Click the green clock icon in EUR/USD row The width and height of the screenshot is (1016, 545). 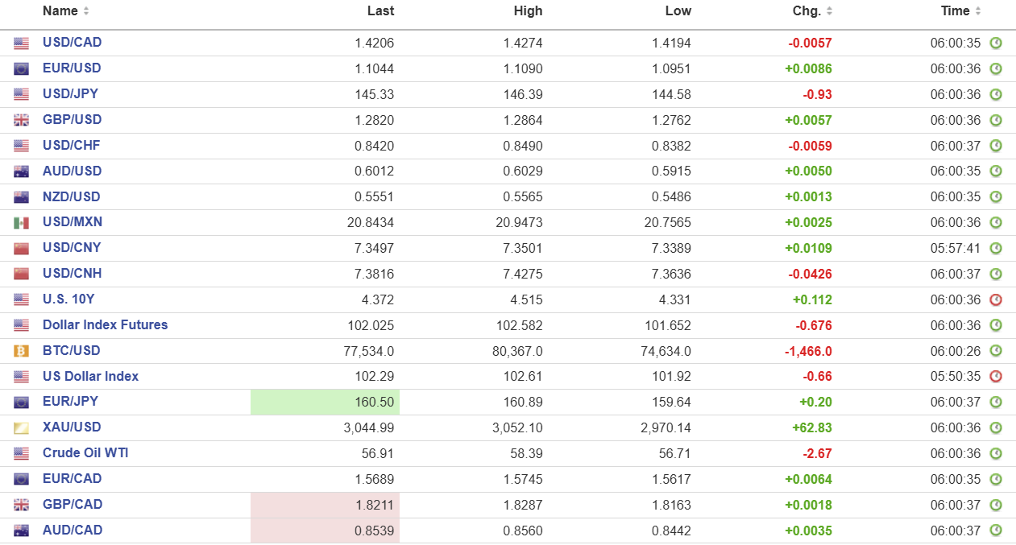pyautogui.click(x=995, y=68)
